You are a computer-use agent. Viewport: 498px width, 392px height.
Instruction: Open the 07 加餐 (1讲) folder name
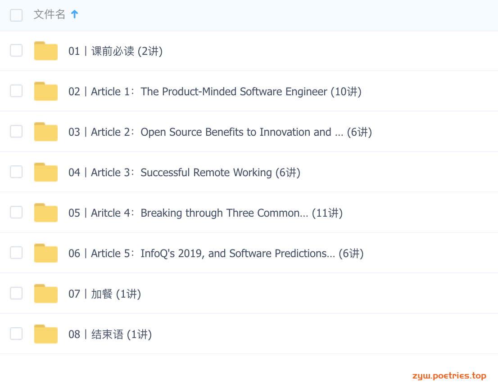[x=105, y=294]
